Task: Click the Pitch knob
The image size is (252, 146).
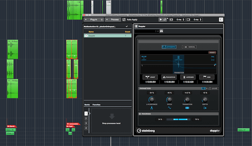Action: coord(169,100)
